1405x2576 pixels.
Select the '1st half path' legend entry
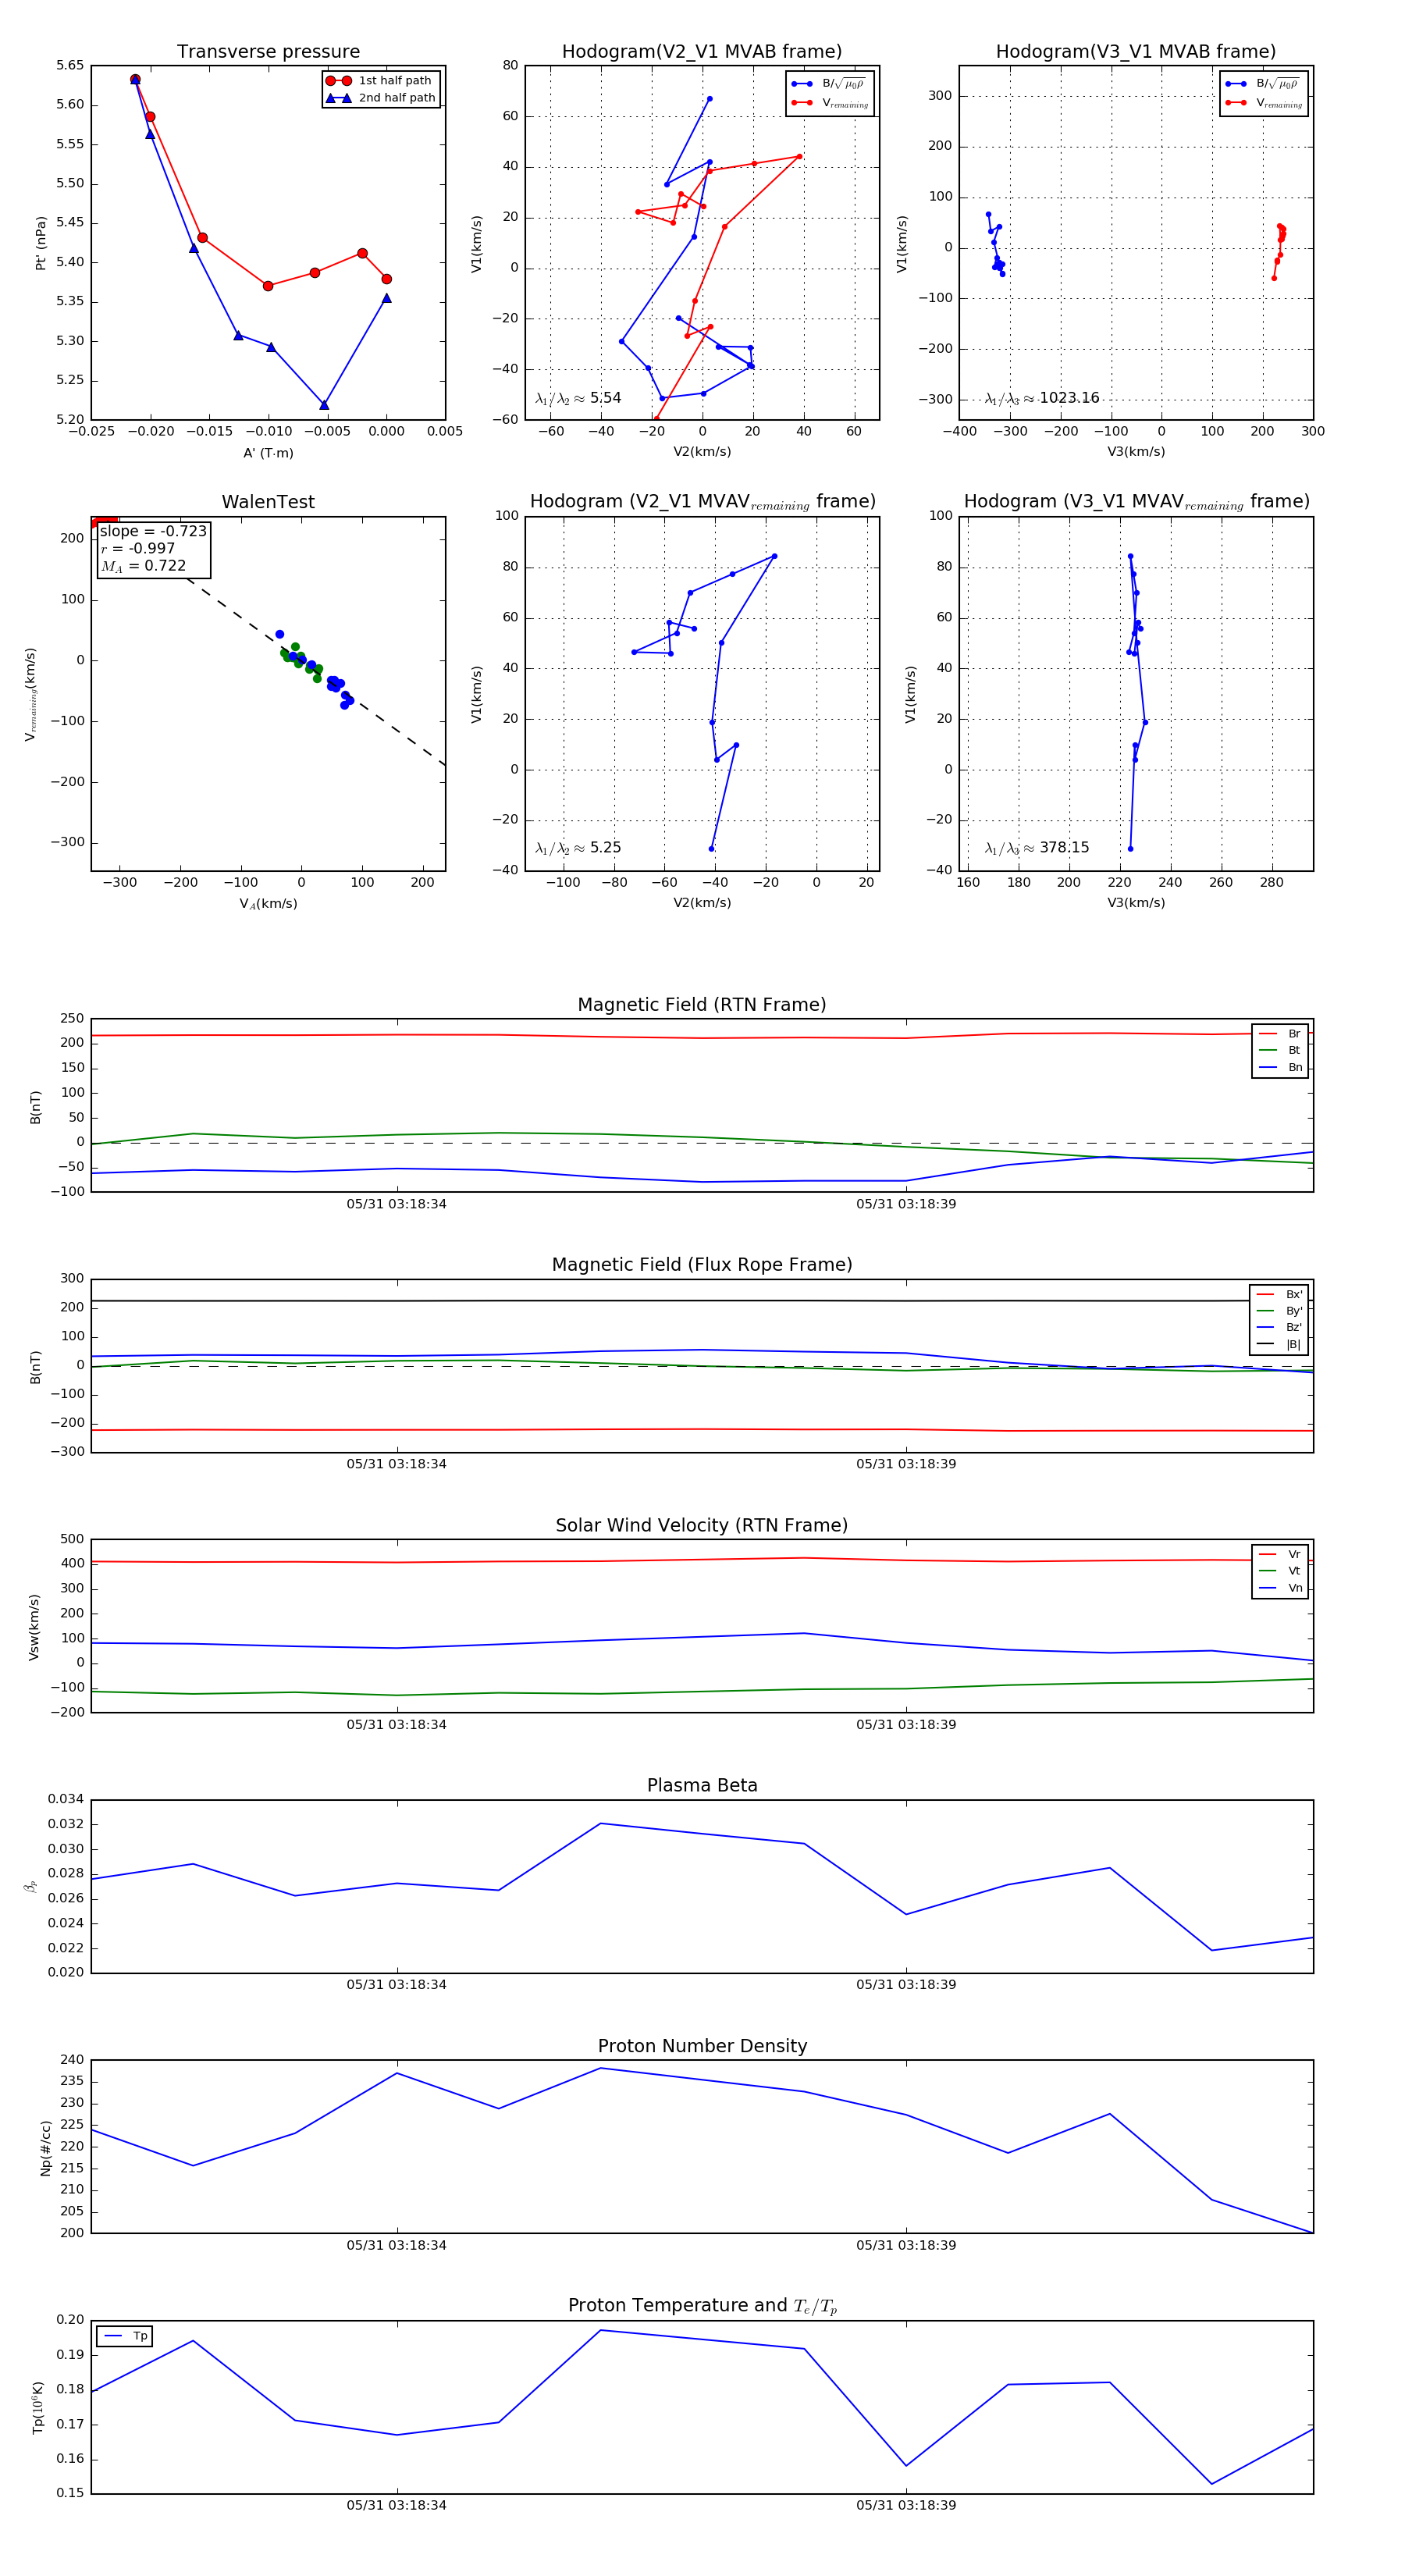380,81
